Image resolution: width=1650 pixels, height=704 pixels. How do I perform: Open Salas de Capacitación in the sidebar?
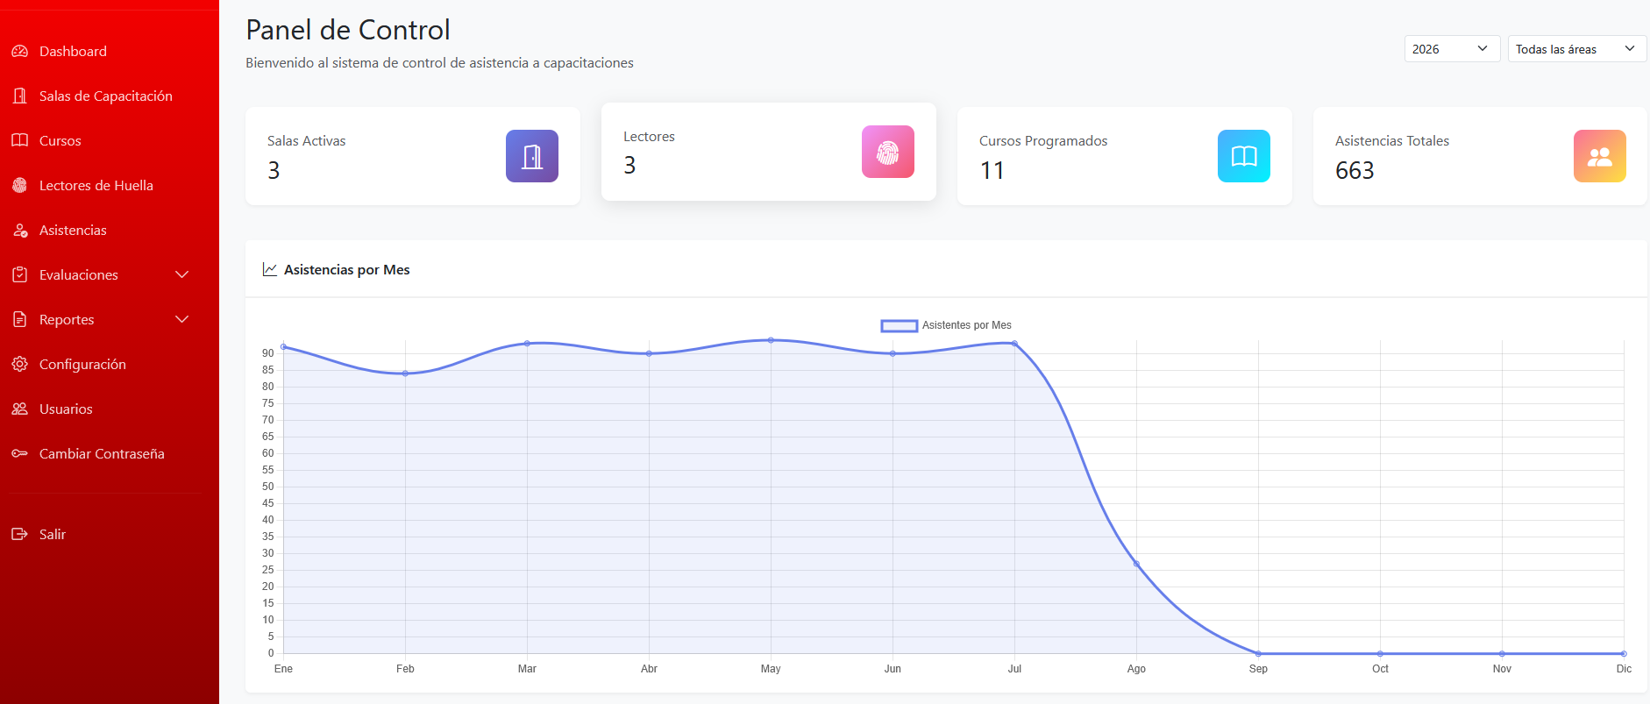[105, 96]
